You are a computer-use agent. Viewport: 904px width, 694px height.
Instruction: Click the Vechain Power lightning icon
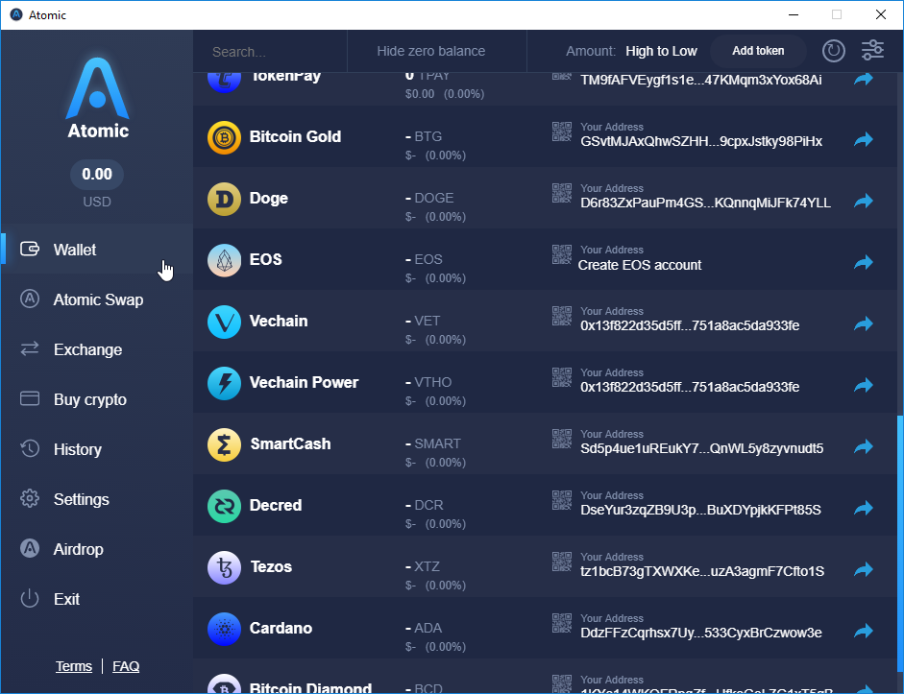(224, 384)
